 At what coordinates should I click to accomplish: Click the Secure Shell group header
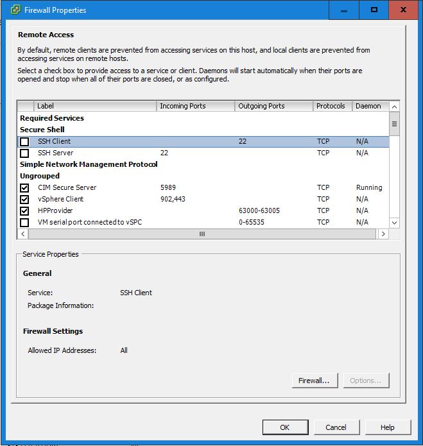[42, 130]
